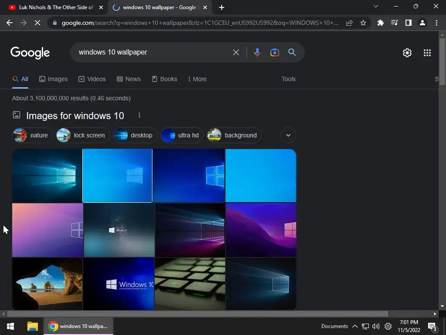The image size is (446, 335).
Task: Open Google quick settings gear
Action: coord(407,53)
